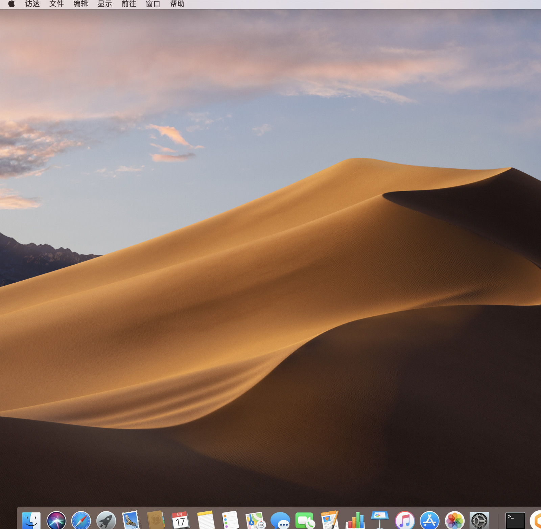This screenshot has height=529, width=541.
Task: Launch Siri from the dock
Action: tap(56, 520)
